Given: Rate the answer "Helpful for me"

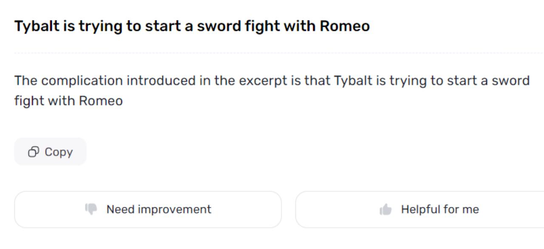Looking at the screenshot, I should click(x=429, y=209).
